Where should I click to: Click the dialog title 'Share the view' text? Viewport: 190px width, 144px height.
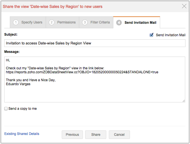click(52, 6)
